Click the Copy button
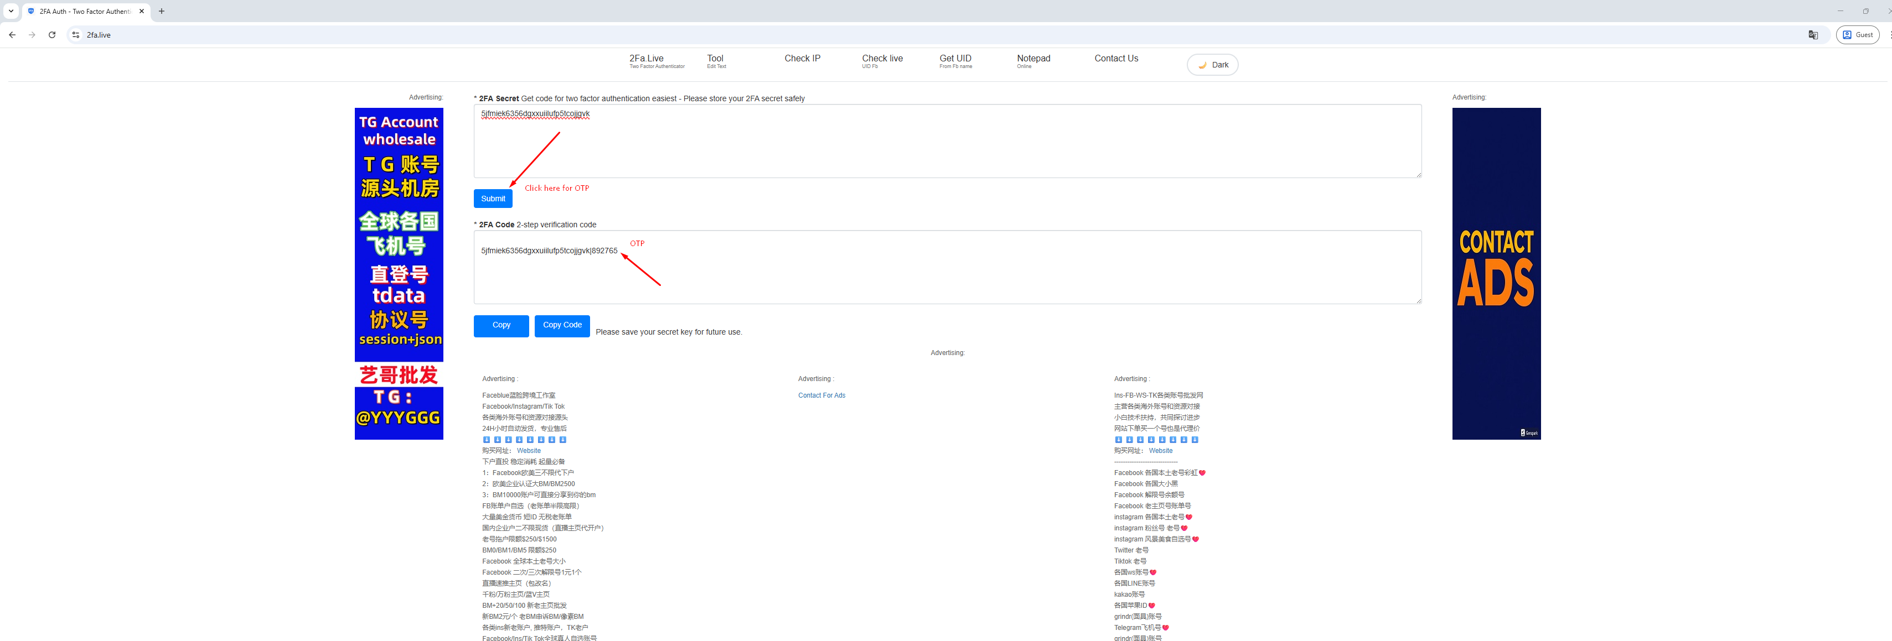The width and height of the screenshot is (1892, 641). (501, 325)
